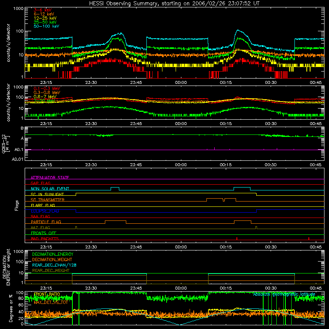Click the GAP_FLAG label

(40, 183)
